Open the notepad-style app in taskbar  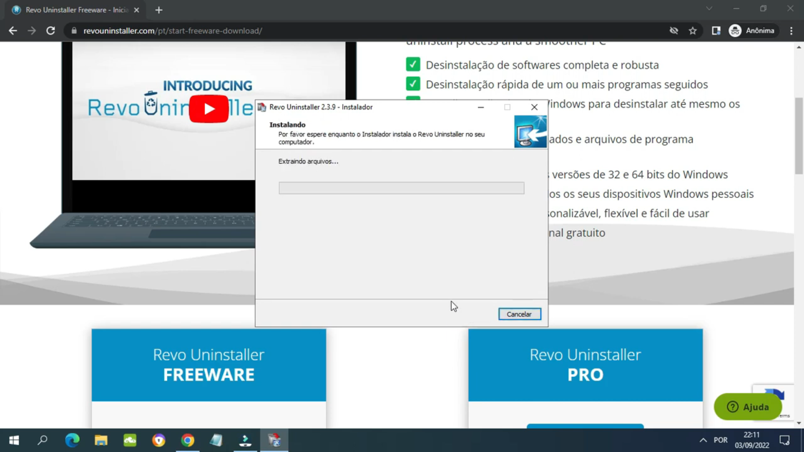pyautogui.click(x=216, y=440)
